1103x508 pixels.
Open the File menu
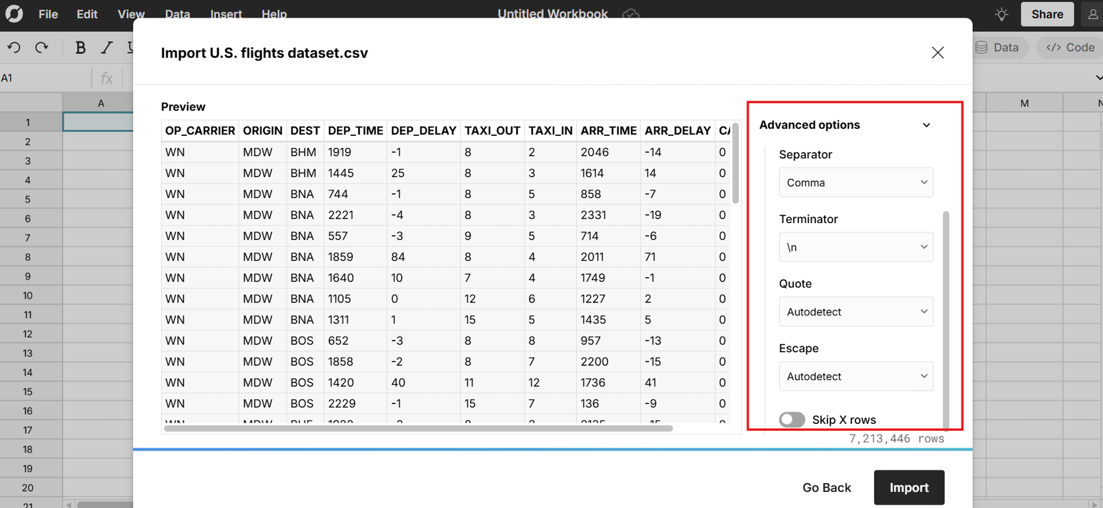point(48,14)
